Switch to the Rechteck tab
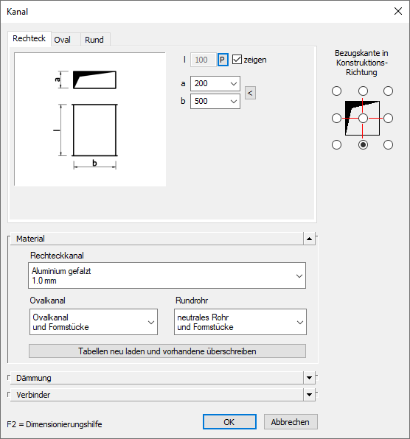Image resolution: width=410 pixels, height=439 pixels. pos(29,38)
